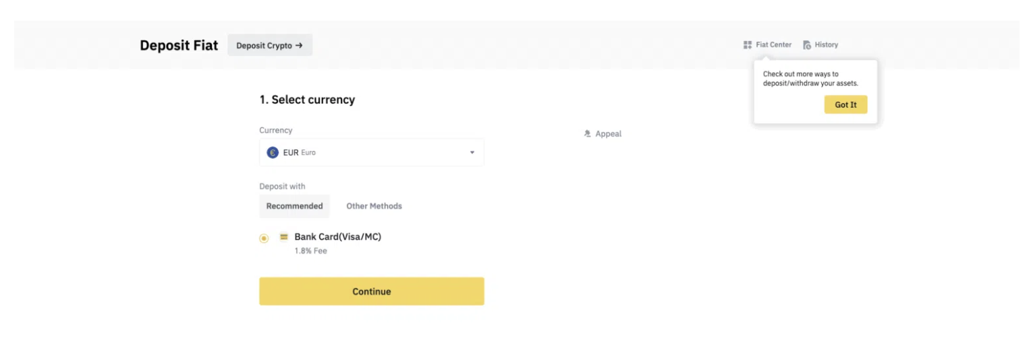Click the arrow in Deposit Crypto button
Image resolution: width=1031 pixels, height=346 pixels.
299,46
